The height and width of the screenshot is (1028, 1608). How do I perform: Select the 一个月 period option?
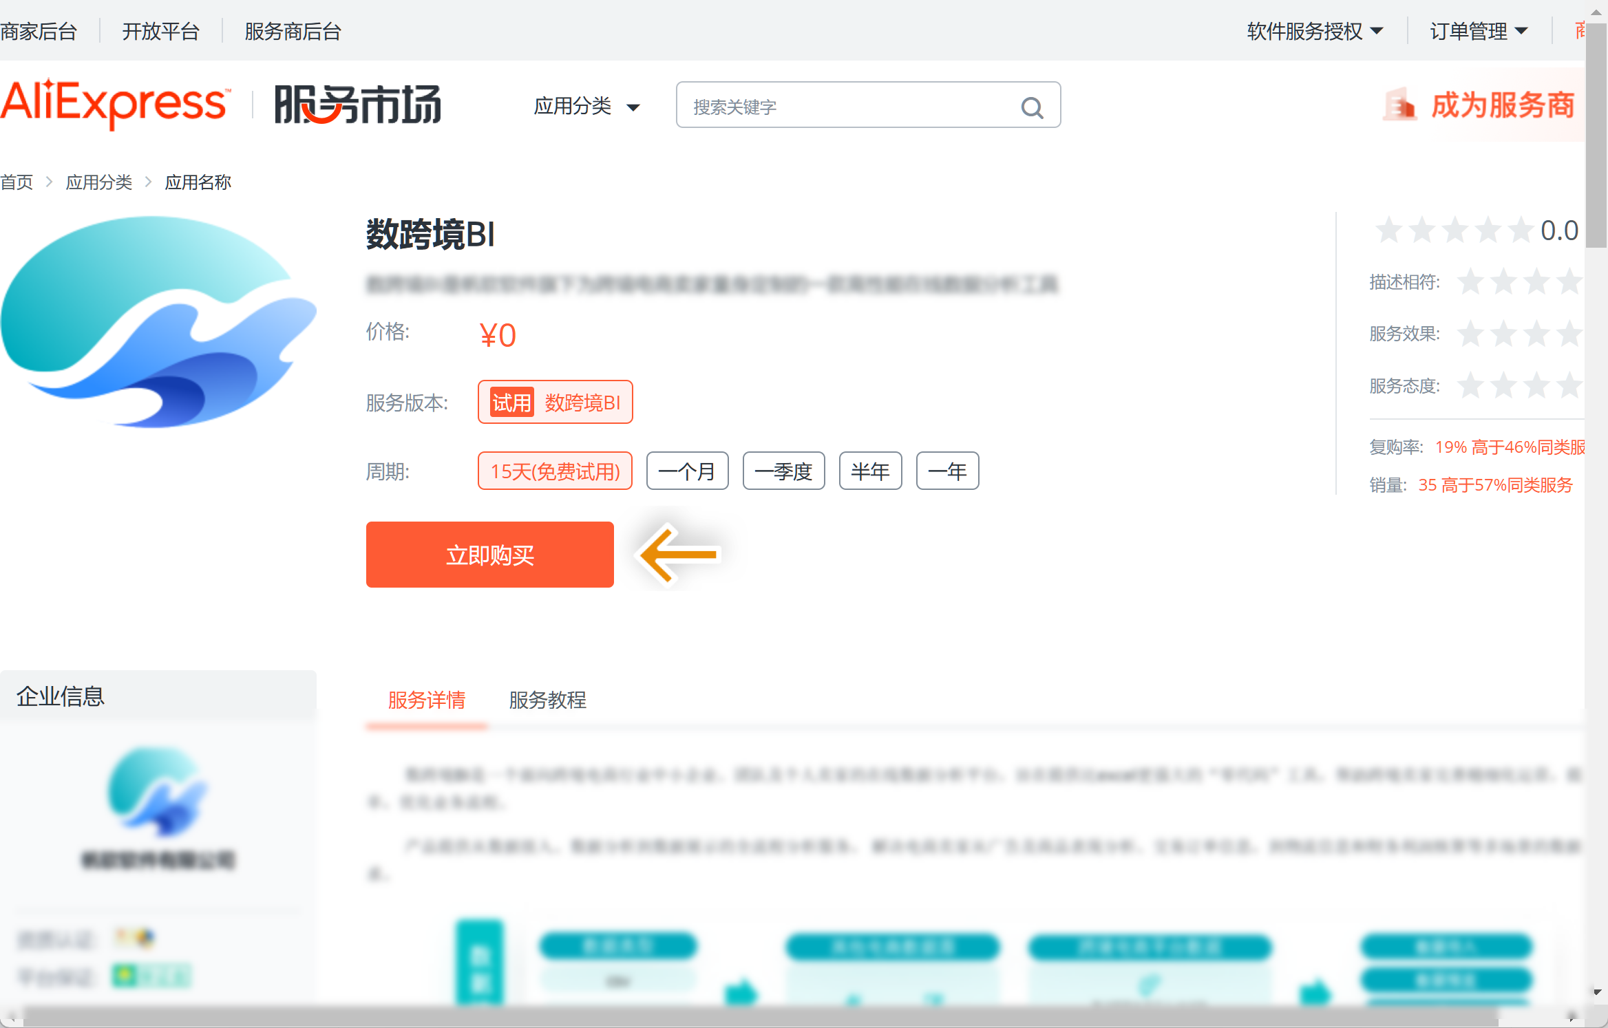pyautogui.click(x=687, y=471)
